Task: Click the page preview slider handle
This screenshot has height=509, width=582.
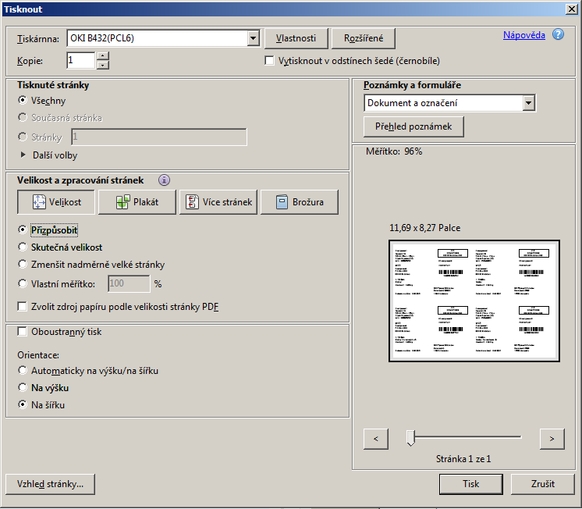Action: tap(410, 439)
